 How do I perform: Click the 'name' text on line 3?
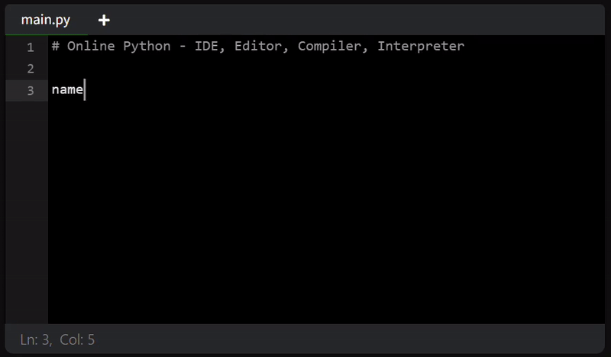[x=67, y=89]
